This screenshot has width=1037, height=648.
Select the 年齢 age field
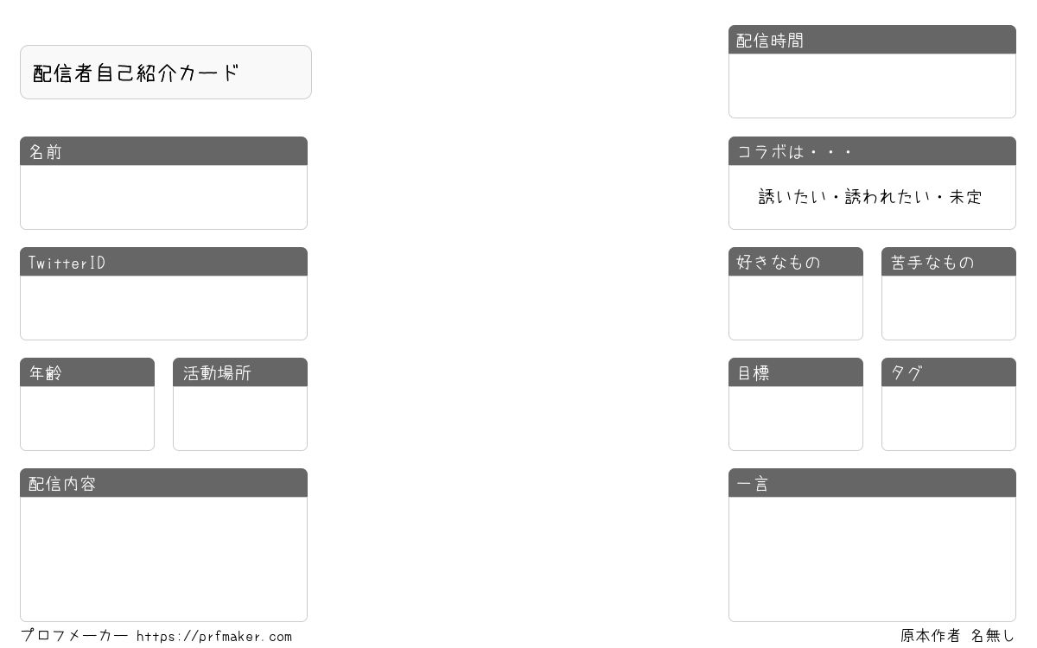point(87,418)
